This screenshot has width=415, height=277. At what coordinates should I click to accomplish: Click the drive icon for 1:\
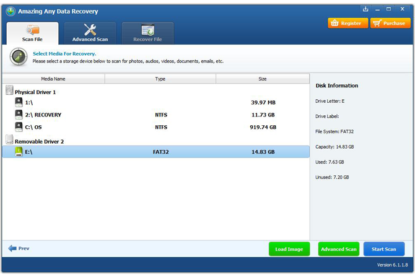pos(19,102)
